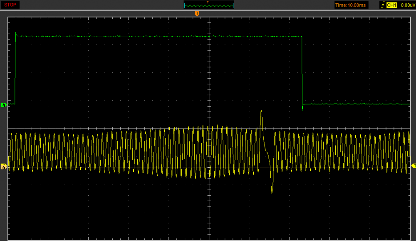The image size is (416, 241).
Task: Click the 0.00uV trigger level value
Action: [x=407, y=5]
